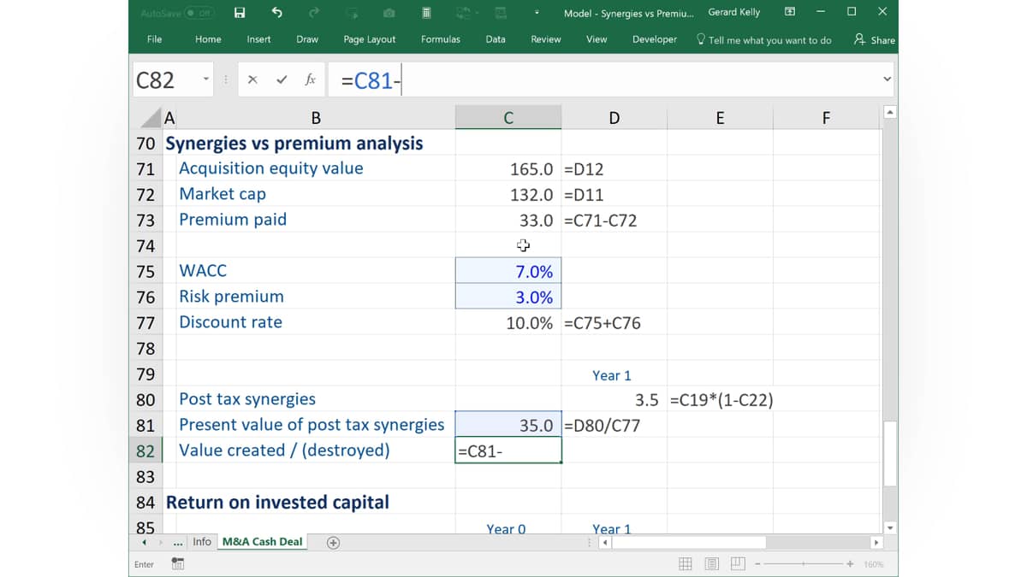Undo the last action
The width and height of the screenshot is (1027, 577).
(276, 13)
